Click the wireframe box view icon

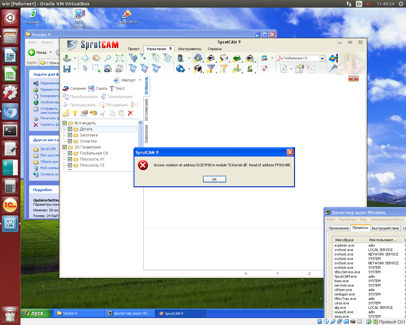click(x=265, y=58)
